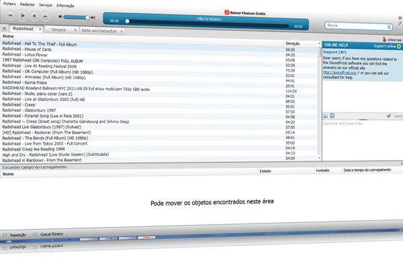Screen dimensions: 403x259
Task: Click the Formato column header
Action: pyautogui.click(x=322, y=171)
